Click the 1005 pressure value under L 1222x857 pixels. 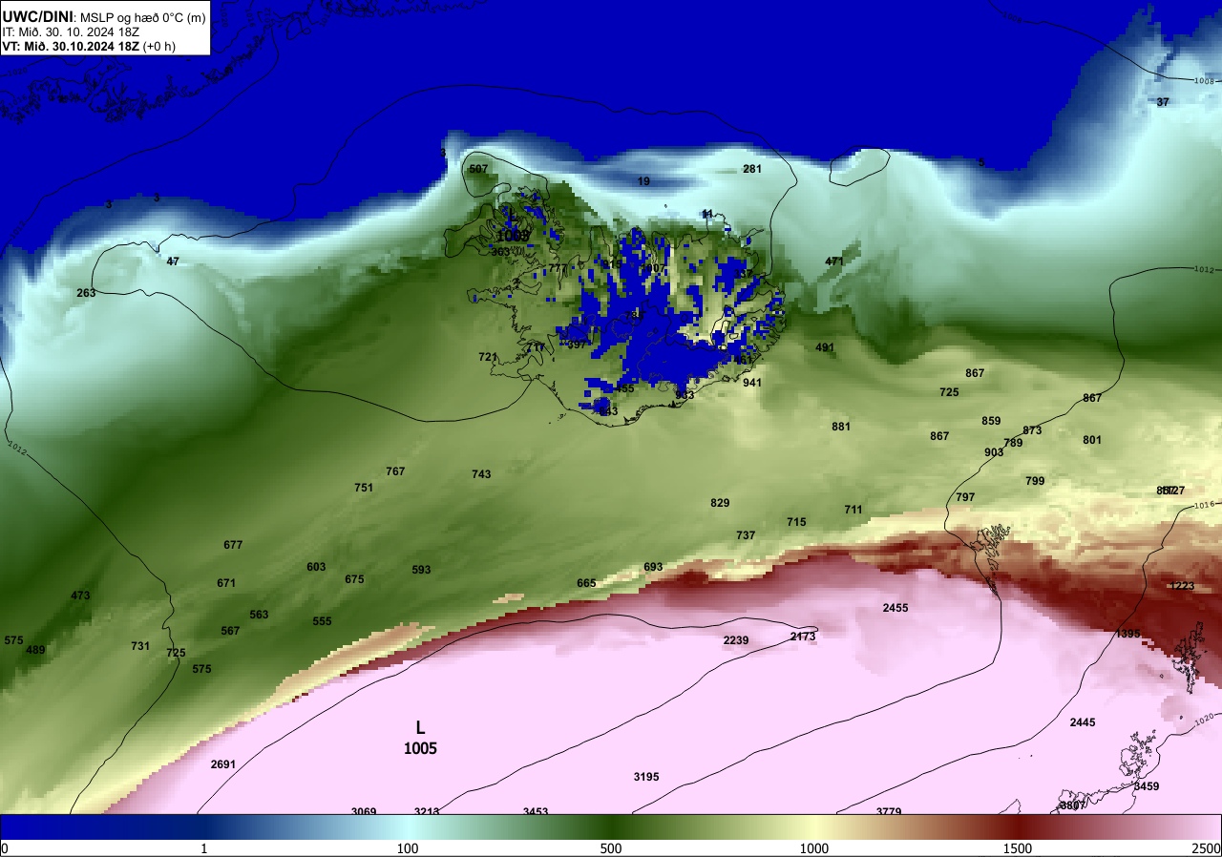point(420,748)
